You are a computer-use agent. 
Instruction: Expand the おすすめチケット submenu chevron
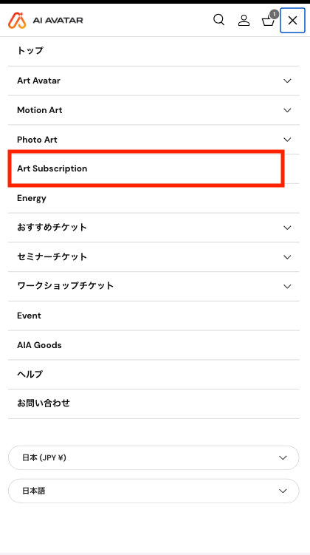click(287, 228)
